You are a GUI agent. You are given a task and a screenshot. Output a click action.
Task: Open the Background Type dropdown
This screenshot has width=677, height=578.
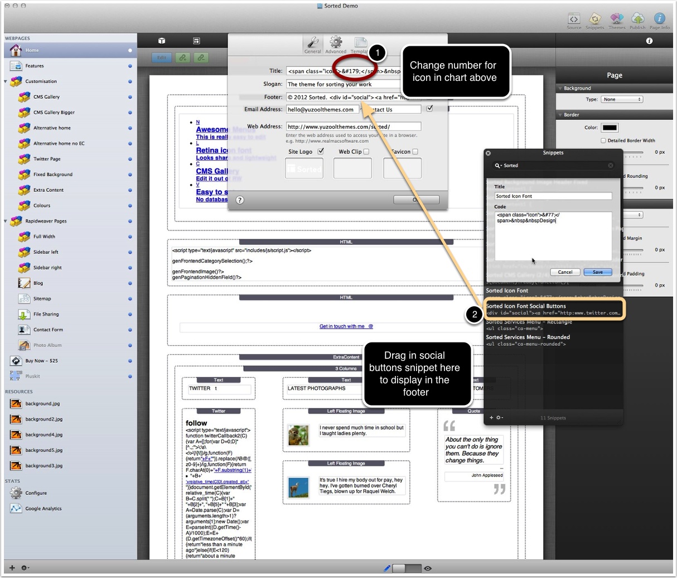click(x=622, y=99)
